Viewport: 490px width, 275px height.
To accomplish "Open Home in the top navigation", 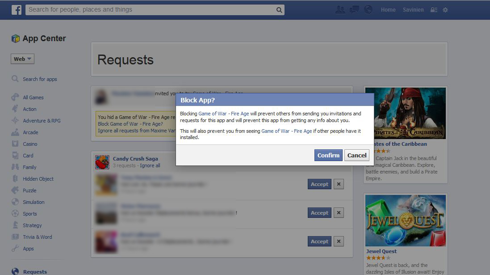I will [x=388, y=10].
